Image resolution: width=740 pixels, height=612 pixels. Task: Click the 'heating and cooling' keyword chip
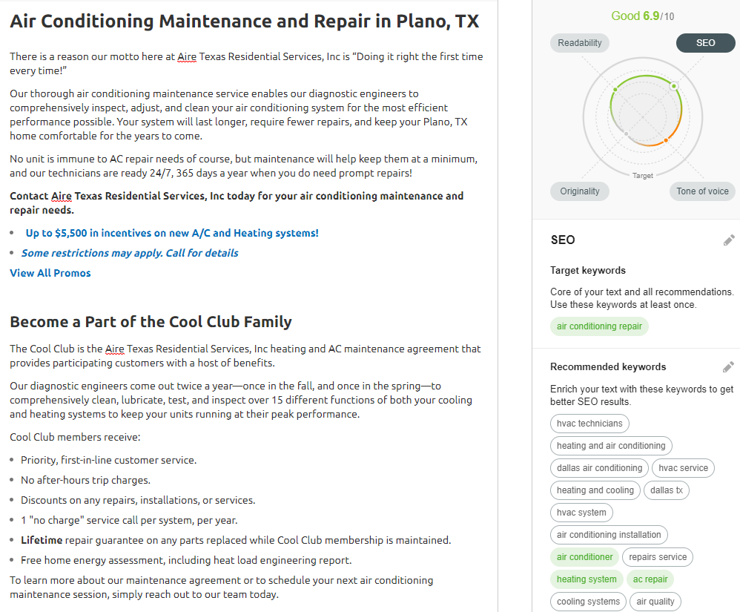coord(595,490)
